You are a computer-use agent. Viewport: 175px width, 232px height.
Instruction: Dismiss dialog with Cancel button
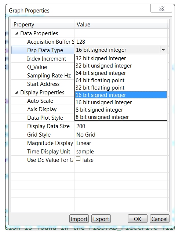160,219
